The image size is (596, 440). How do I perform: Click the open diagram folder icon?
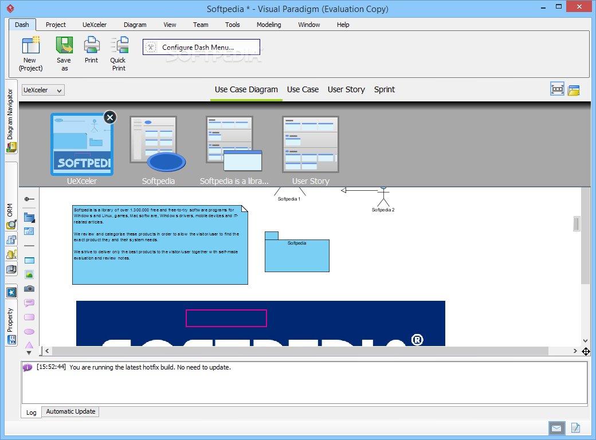pyautogui.click(x=574, y=90)
